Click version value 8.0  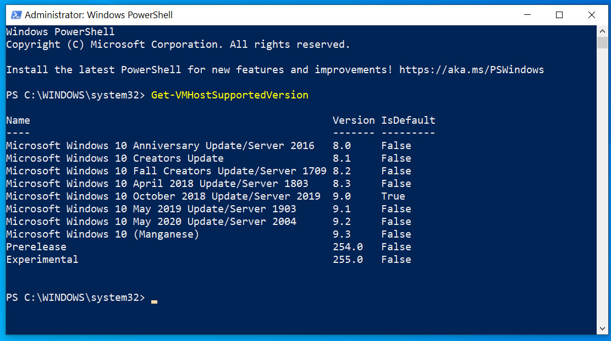pos(342,146)
